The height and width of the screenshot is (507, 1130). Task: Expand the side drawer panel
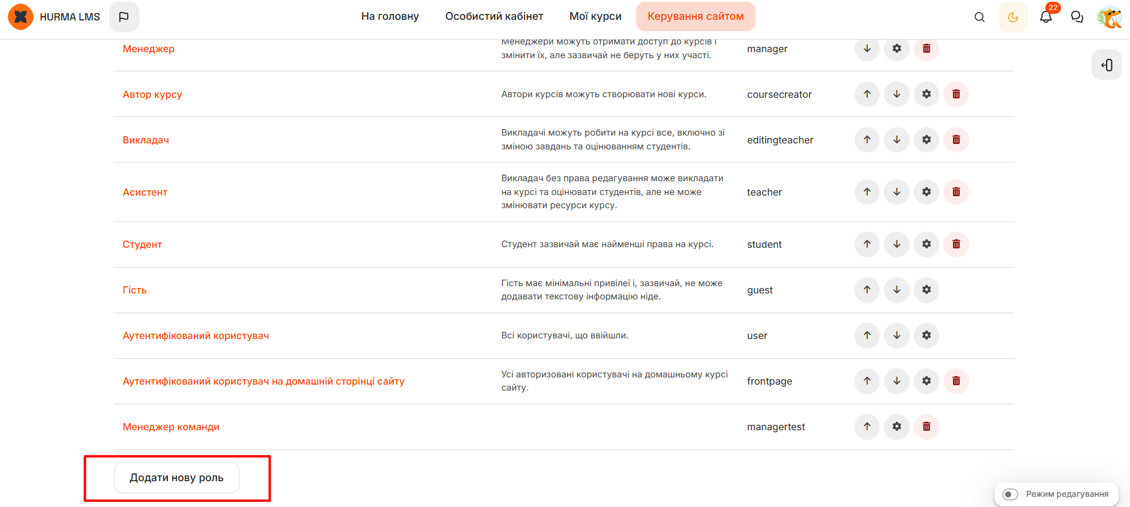point(1107,65)
